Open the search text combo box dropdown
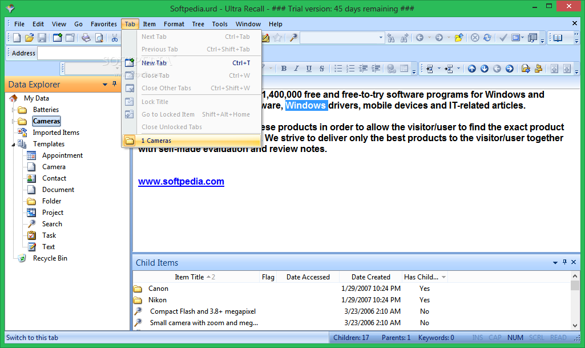585x348 pixels. pyautogui.click(x=381, y=37)
